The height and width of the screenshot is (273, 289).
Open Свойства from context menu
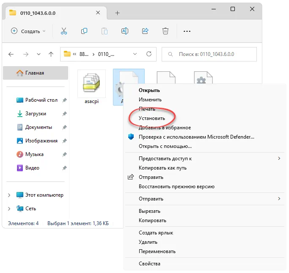coord(205,264)
